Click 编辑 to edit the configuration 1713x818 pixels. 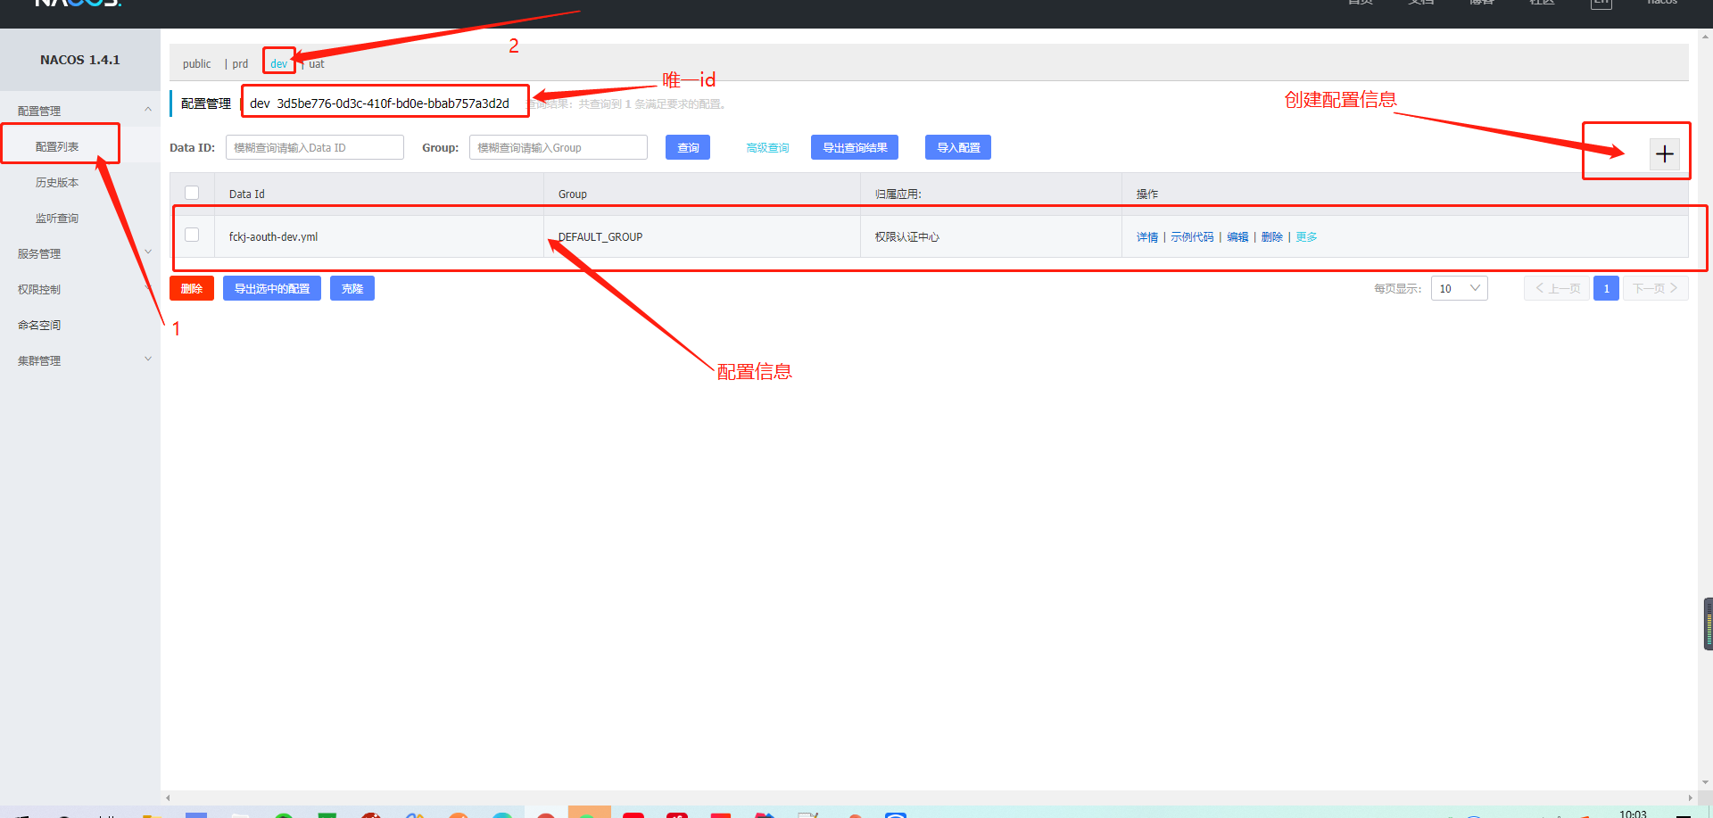(1237, 236)
